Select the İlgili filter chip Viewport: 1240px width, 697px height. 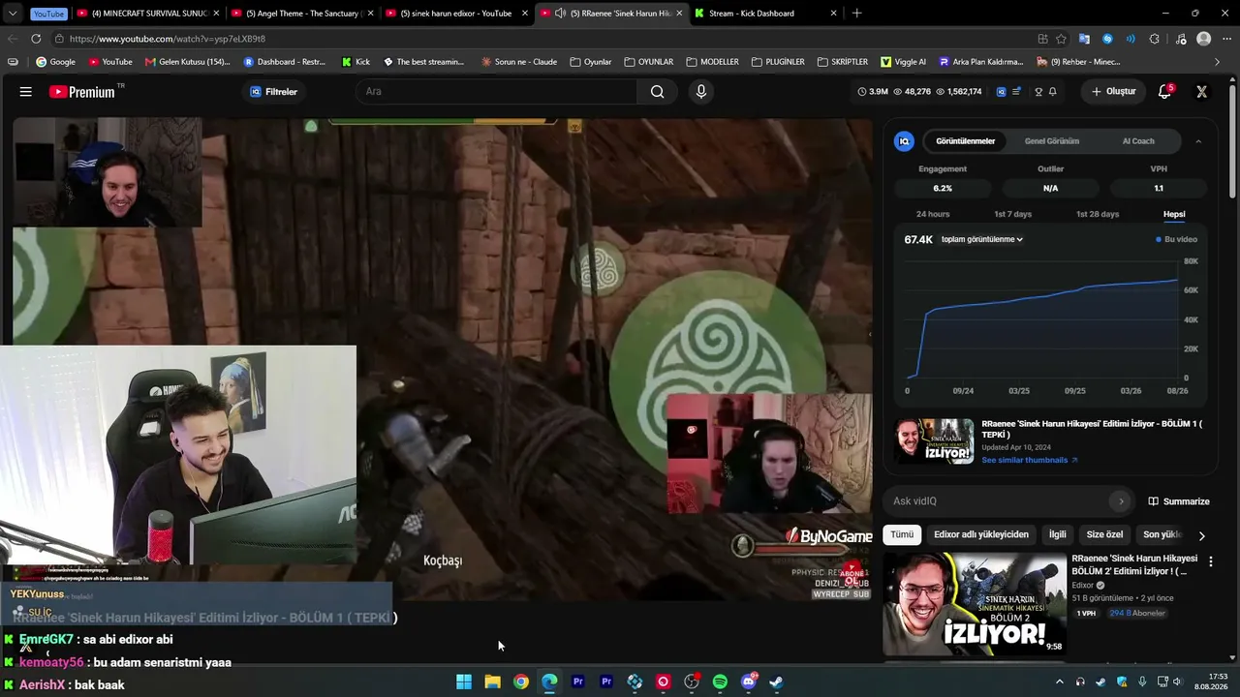click(1057, 534)
